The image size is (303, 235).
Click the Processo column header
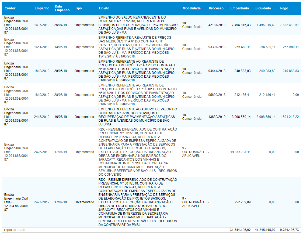point(216,8)
